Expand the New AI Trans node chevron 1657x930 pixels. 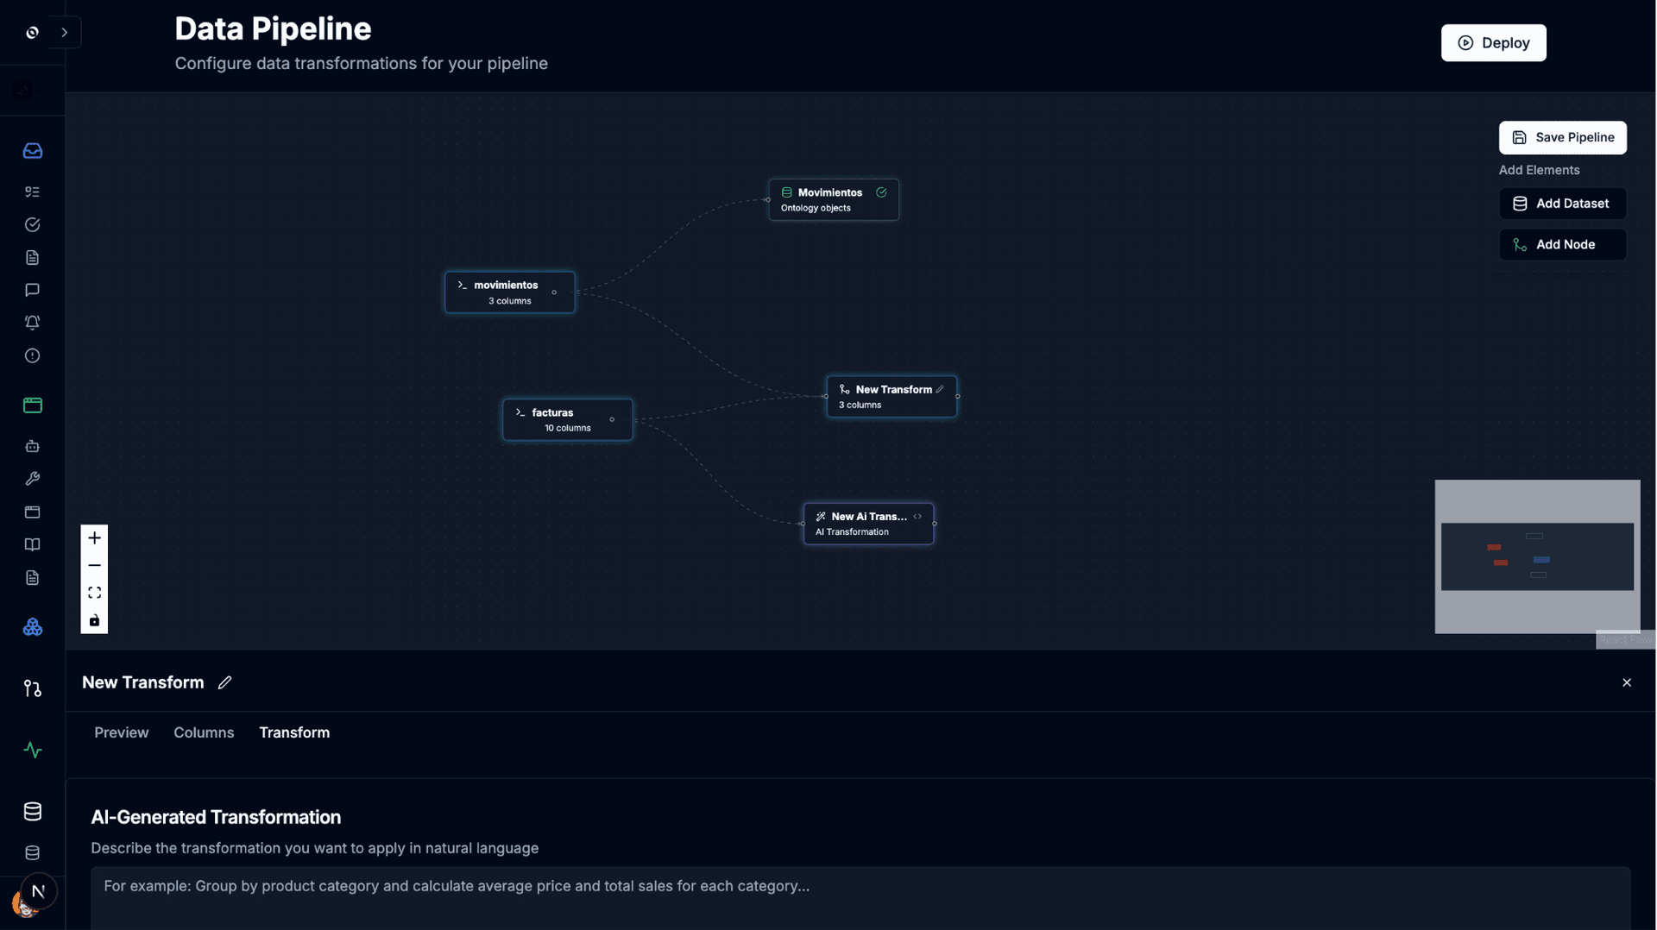coord(917,516)
